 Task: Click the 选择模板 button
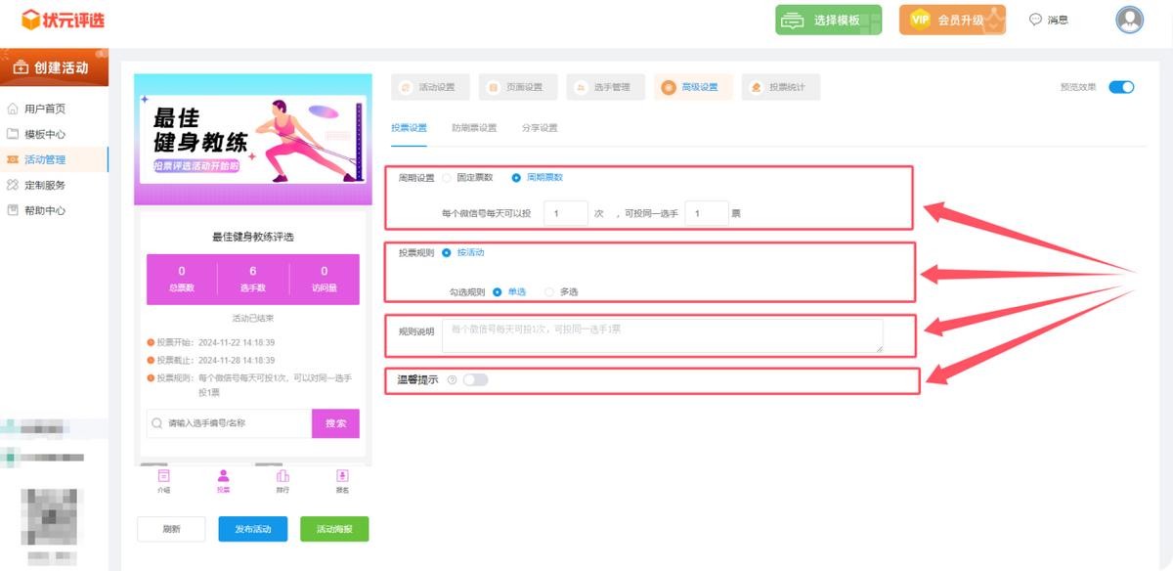(x=828, y=20)
